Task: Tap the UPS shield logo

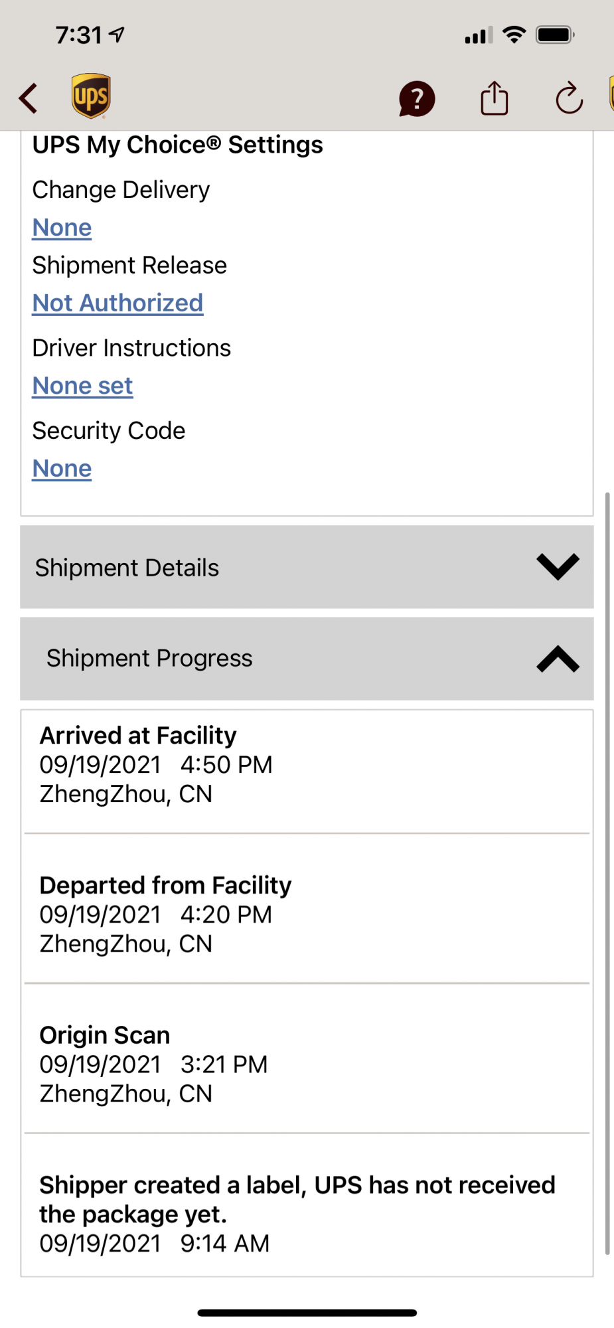Action: (x=91, y=96)
